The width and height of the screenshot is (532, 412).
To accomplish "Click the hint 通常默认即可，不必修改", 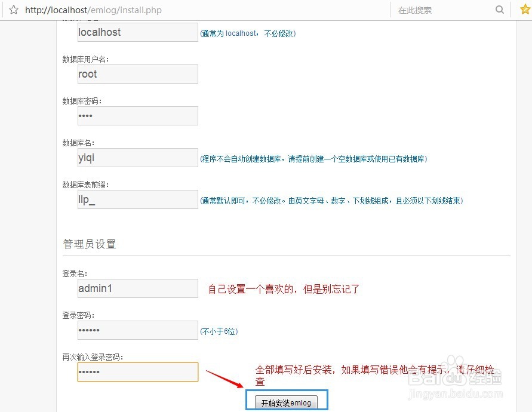I will pyautogui.click(x=332, y=201).
